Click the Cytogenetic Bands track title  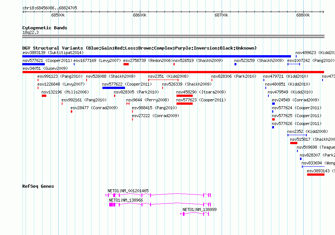coord(45,28)
